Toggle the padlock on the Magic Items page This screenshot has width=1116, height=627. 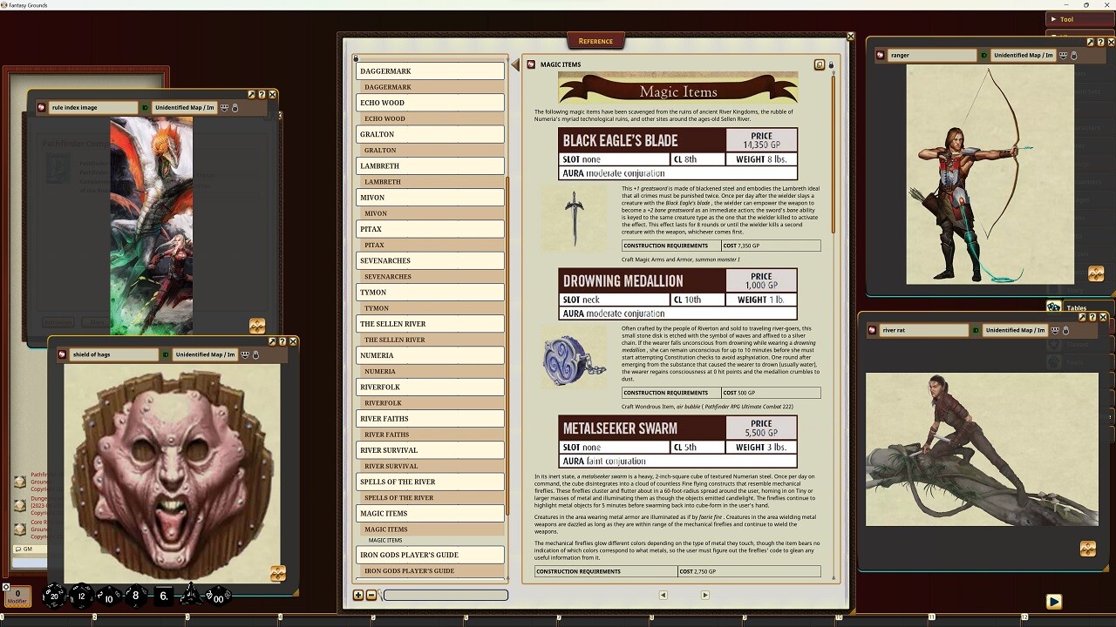(x=831, y=65)
